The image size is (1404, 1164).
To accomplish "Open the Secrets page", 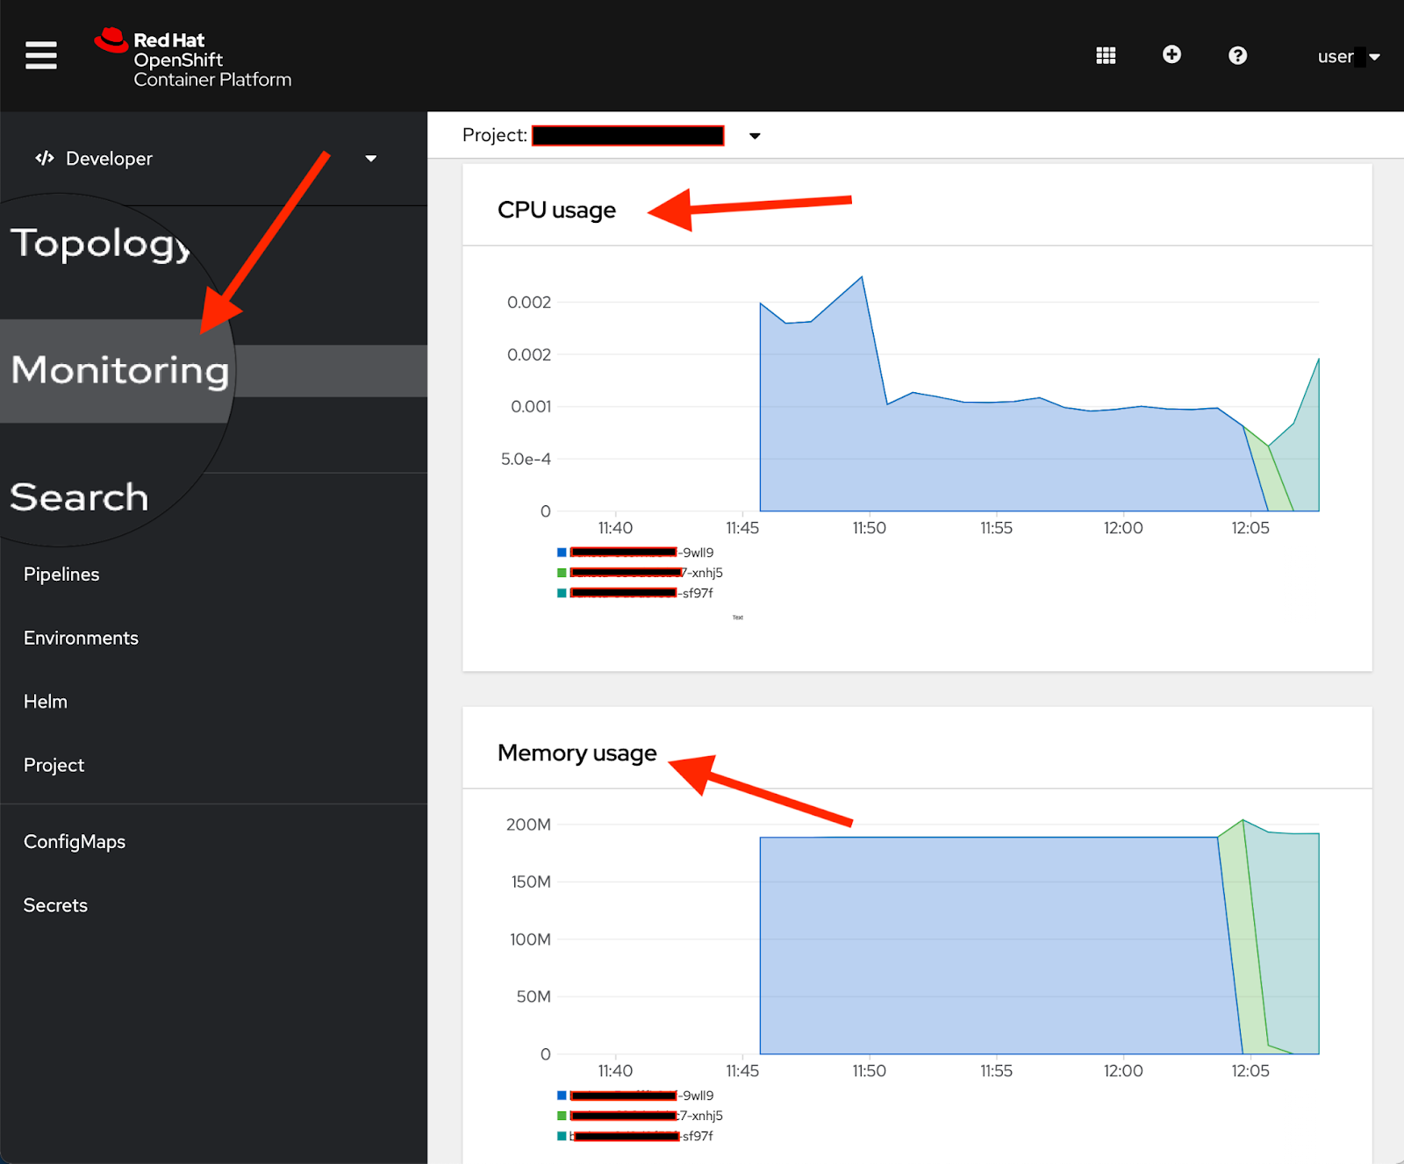I will [x=54, y=904].
